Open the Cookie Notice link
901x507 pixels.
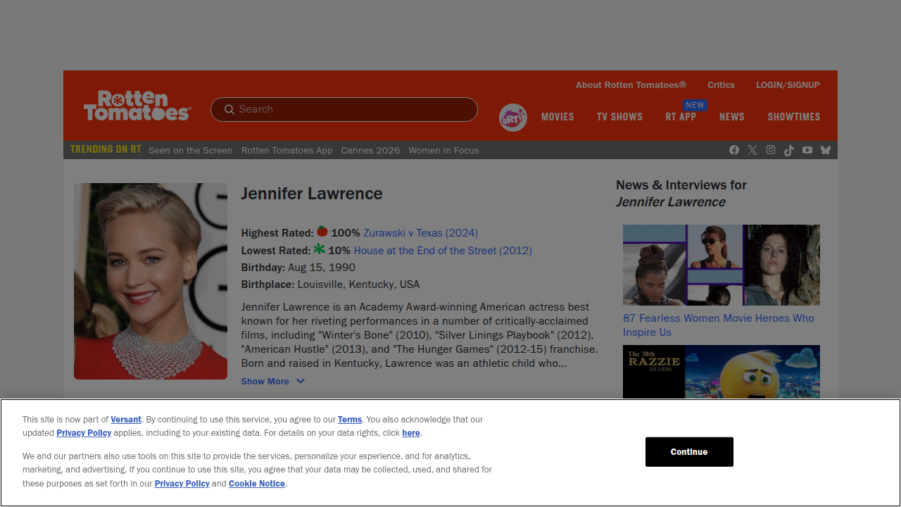tap(257, 483)
